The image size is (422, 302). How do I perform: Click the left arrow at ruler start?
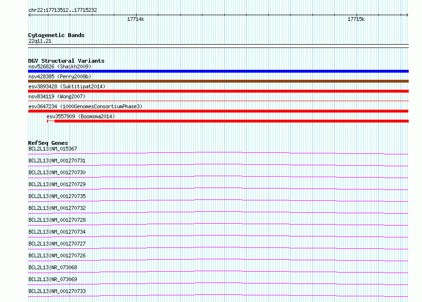point(29,15)
